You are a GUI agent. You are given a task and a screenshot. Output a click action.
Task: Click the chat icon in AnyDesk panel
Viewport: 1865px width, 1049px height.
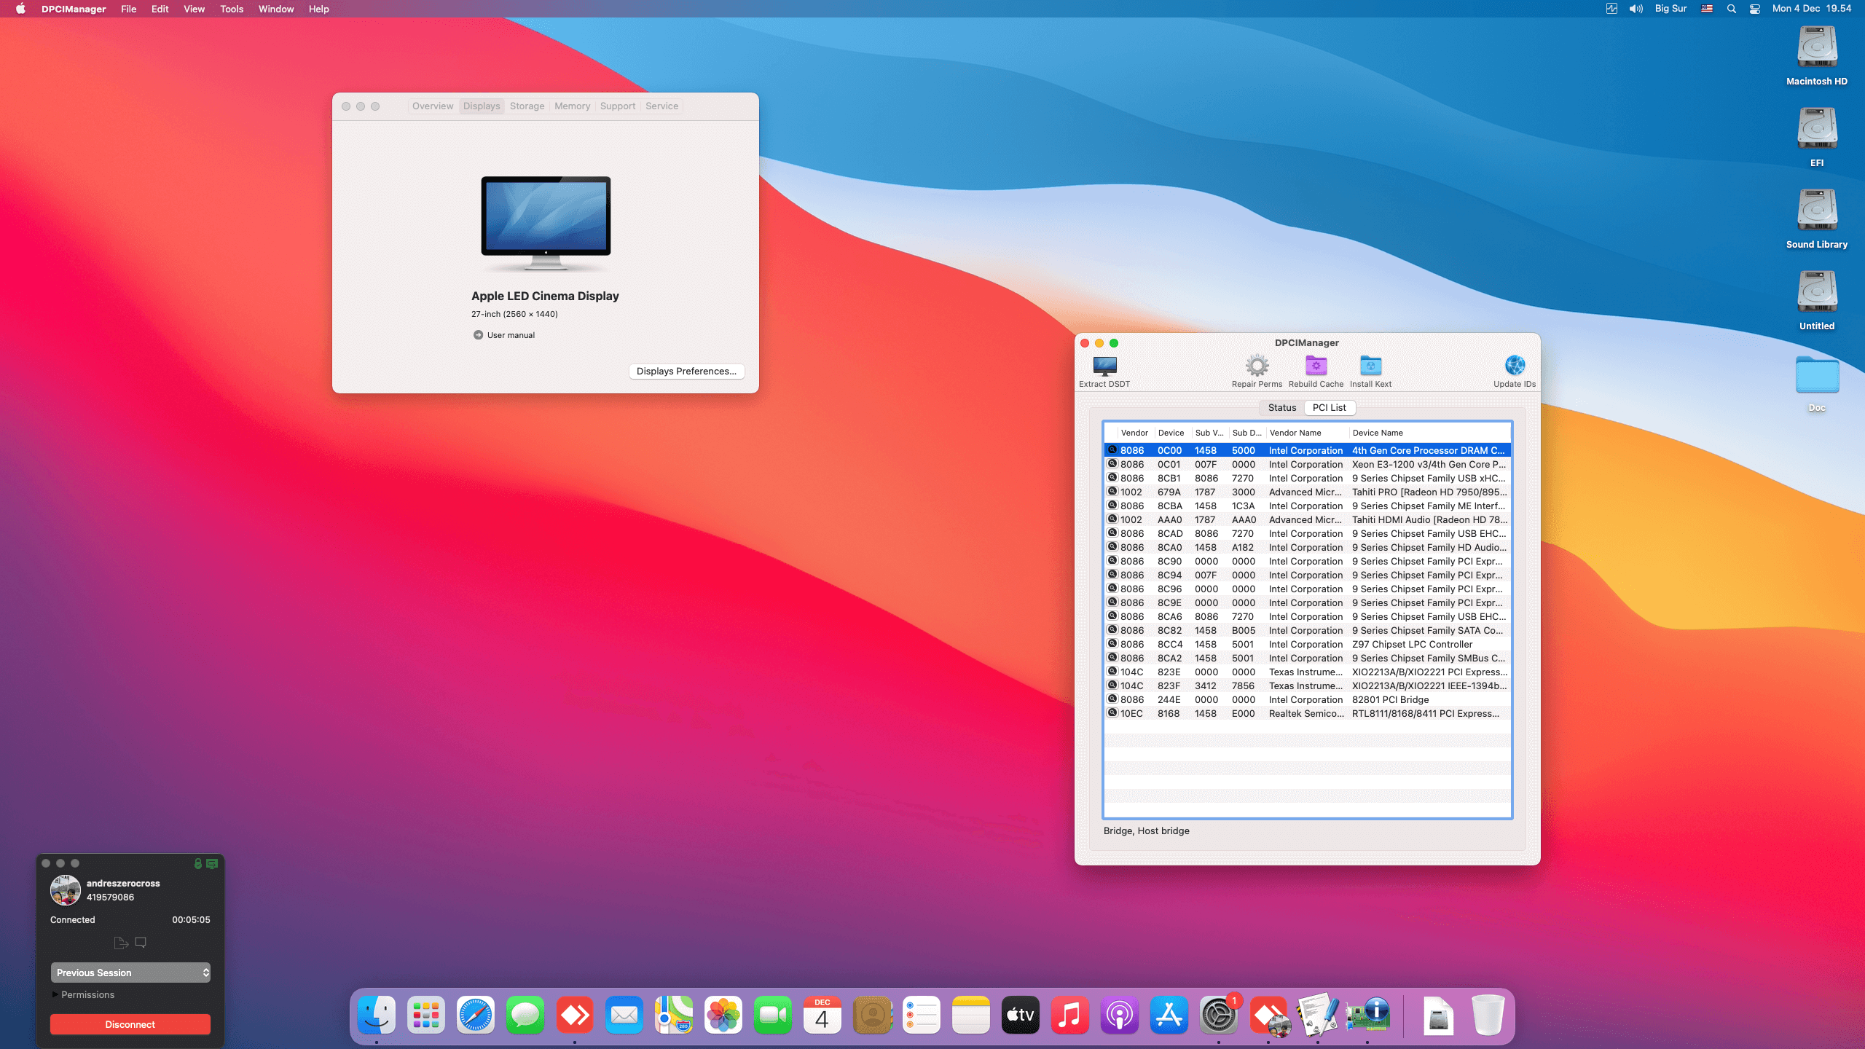pos(141,943)
